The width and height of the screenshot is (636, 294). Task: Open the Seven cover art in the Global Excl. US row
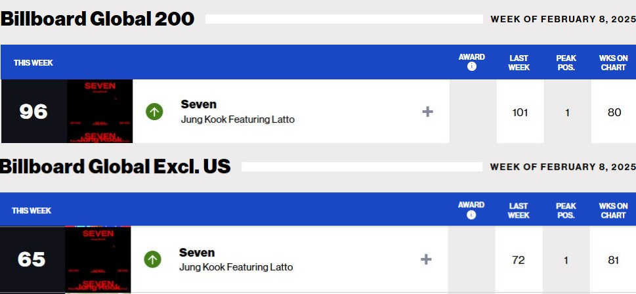(98, 259)
